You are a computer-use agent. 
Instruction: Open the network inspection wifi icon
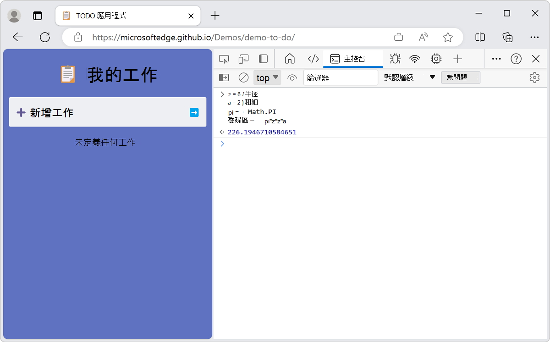(x=414, y=59)
